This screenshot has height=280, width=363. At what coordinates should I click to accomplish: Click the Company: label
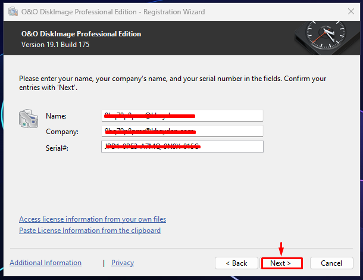62,132
